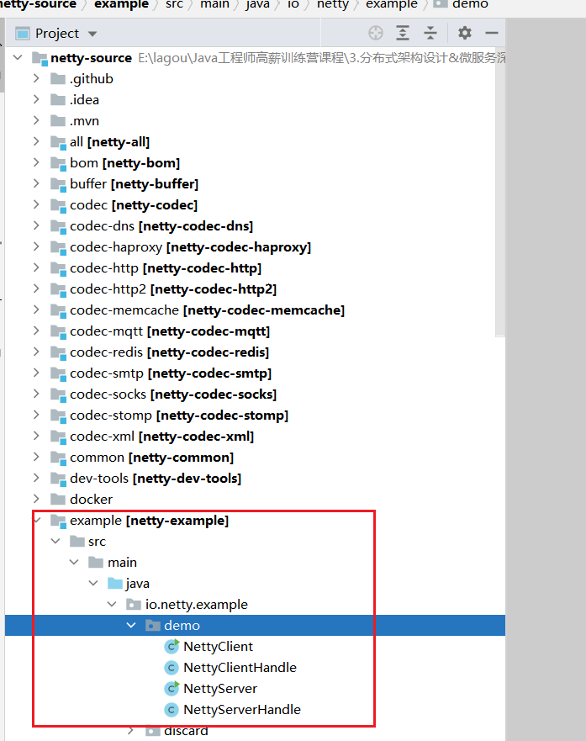Click 'java' in the breadcrumb bar
Viewport: 586px width, 741px height.
coord(257,4)
